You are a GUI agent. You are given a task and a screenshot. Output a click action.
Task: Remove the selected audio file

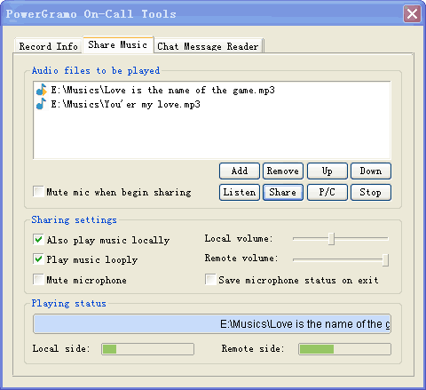click(x=283, y=171)
